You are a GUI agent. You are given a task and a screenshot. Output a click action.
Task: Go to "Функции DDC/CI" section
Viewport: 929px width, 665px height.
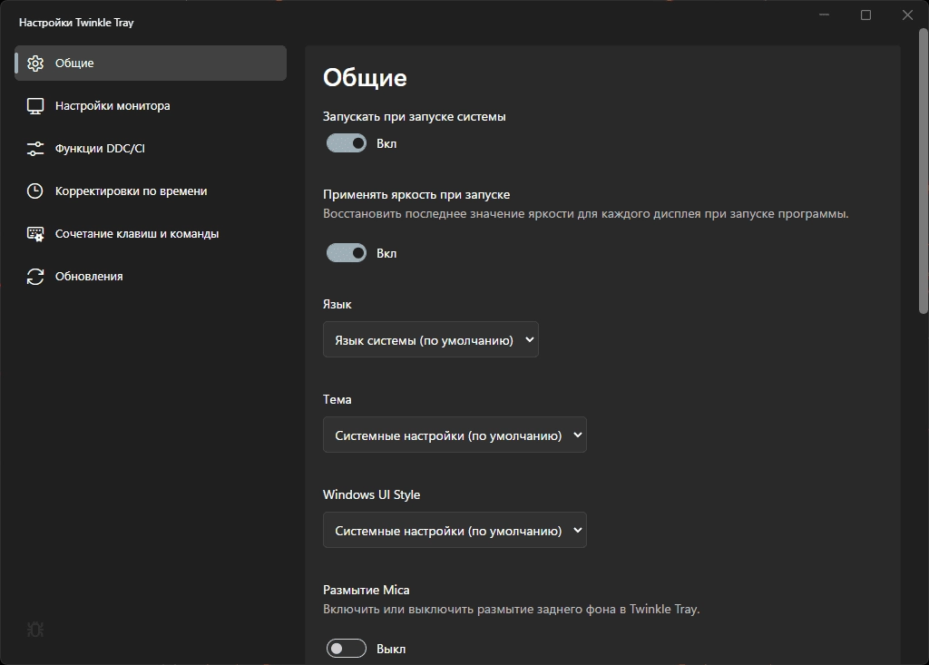151,148
